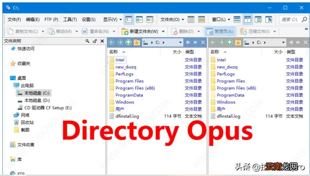
Task: Click the 移动(M) button
Action: coord(60,31)
